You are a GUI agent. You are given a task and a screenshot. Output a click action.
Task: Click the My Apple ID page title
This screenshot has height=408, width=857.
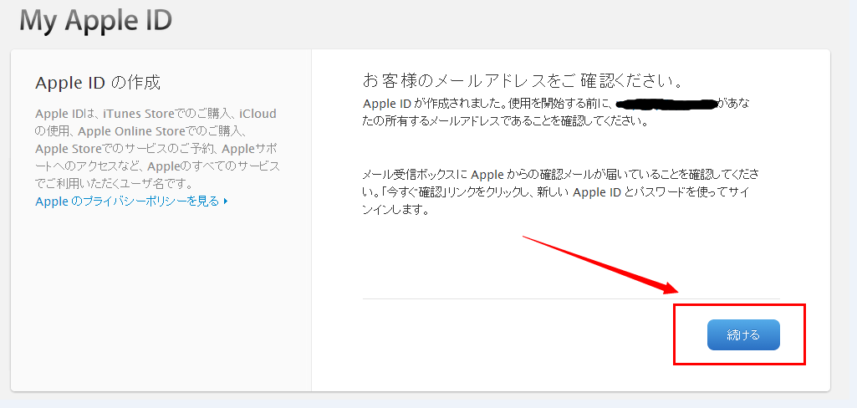click(96, 20)
